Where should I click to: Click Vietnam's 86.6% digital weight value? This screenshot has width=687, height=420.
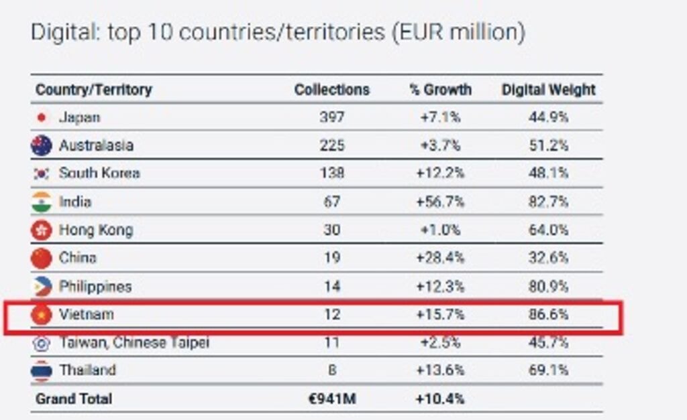548,315
